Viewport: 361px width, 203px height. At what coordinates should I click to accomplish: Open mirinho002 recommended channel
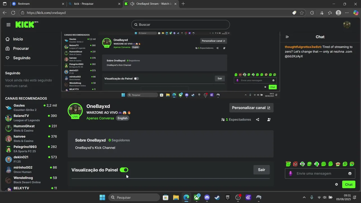[x=31, y=169]
